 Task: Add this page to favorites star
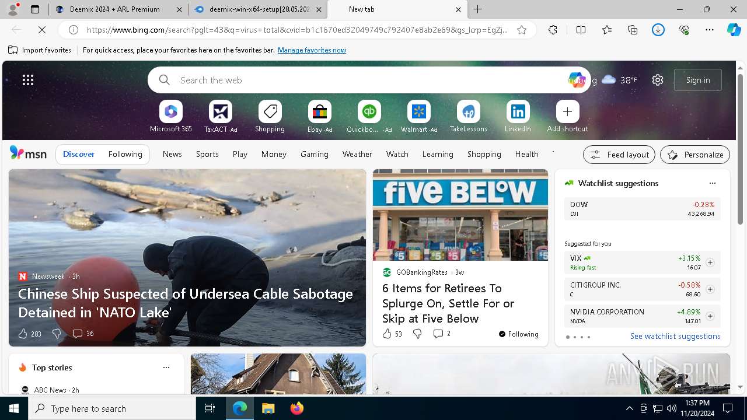click(x=522, y=29)
